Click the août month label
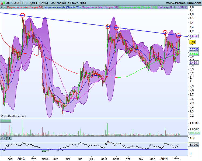This screenshot has height=161, width=202. point(104,159)
